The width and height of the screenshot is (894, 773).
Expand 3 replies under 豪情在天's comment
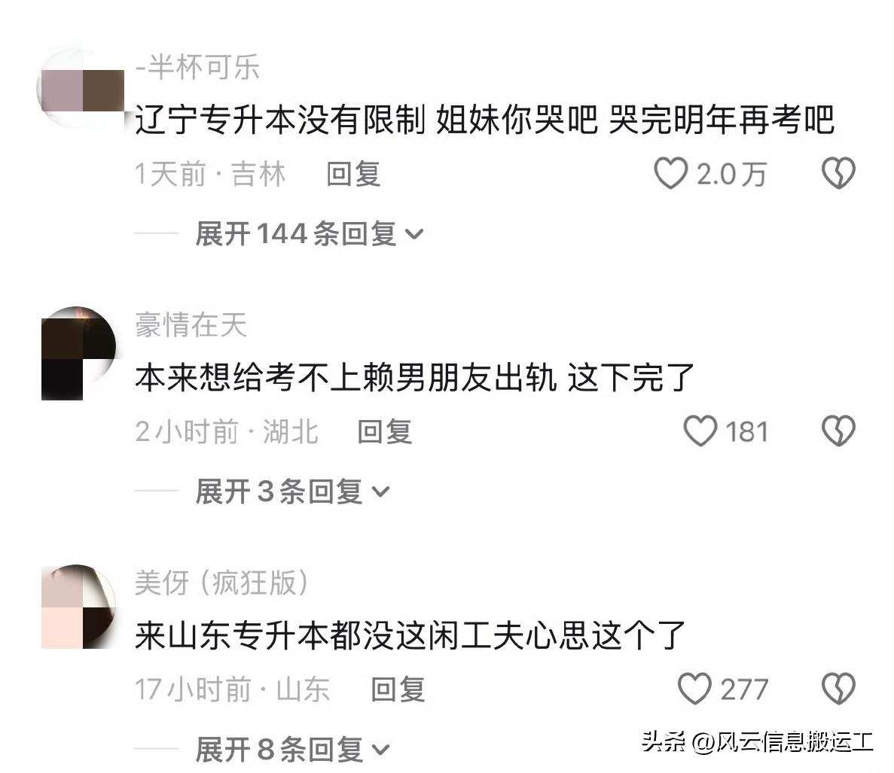click(x=292, y=491)
